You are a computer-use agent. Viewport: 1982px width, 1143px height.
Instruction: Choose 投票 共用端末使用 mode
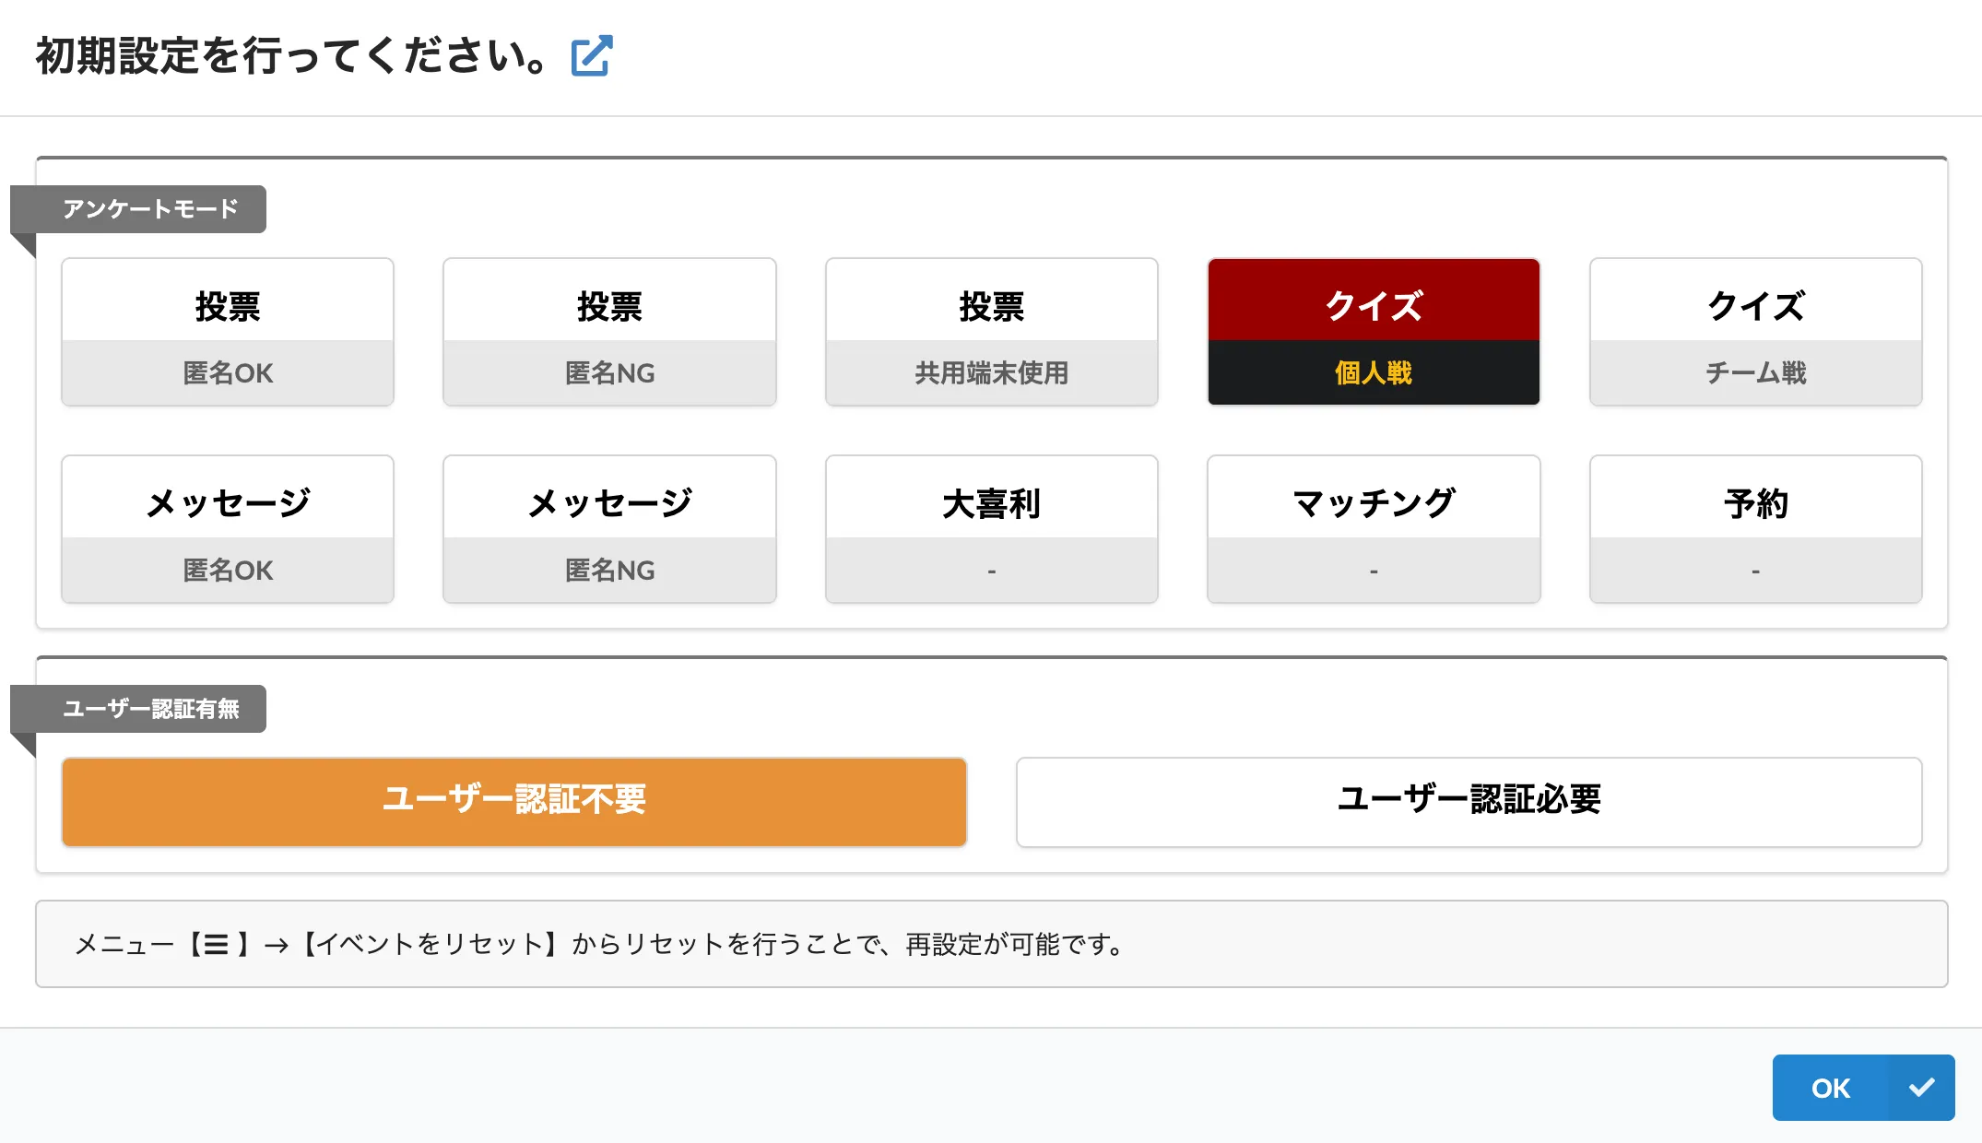pos(991,332)
